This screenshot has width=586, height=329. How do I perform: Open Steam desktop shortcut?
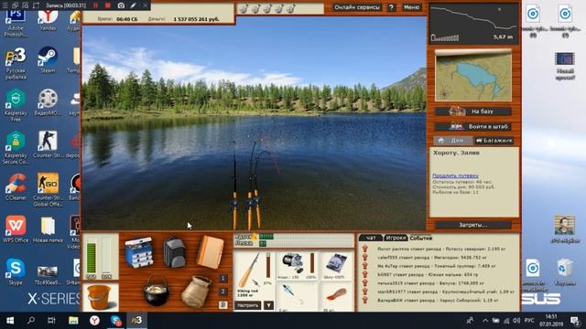[48, 59]
